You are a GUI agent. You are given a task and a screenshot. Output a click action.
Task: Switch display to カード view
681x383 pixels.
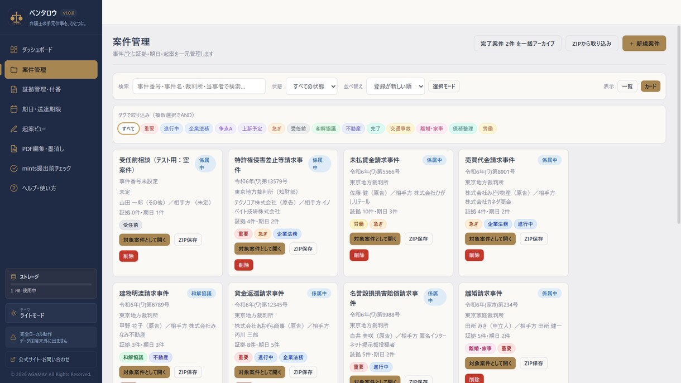tap(650, 87)
